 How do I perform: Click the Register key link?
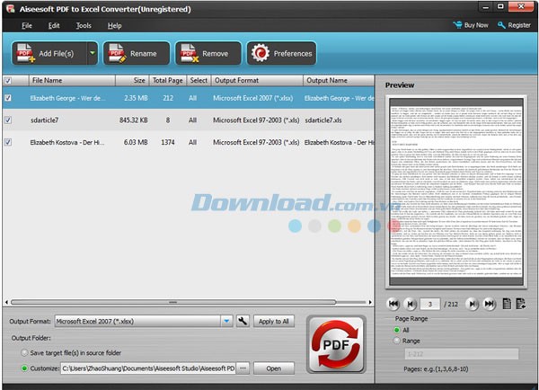pyautogui.click(x=514, y=25)
